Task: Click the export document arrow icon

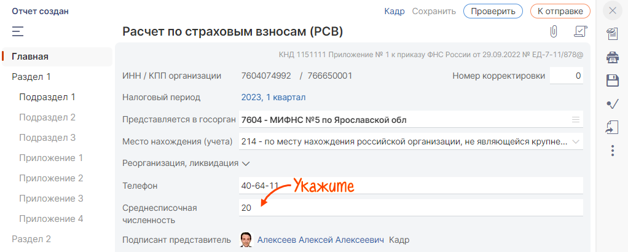Action: tap(613, 127)
